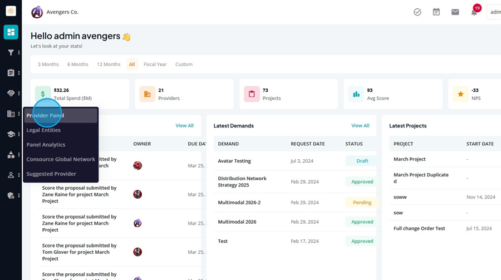Open the Avatar Testing demand
Screen dimensions: 501x280
(x=234, y=161)
